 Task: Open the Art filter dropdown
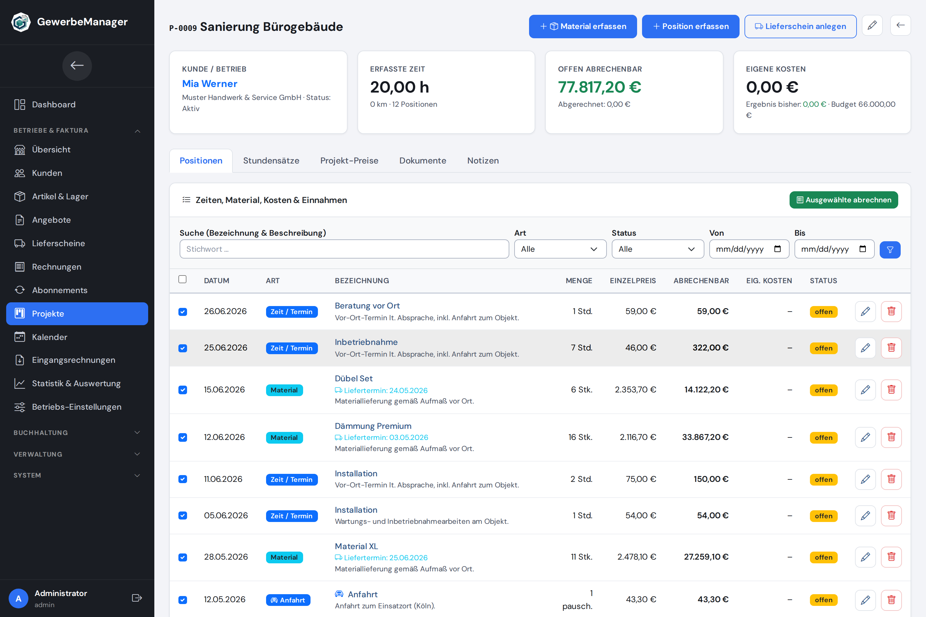[x=560, y=249]
